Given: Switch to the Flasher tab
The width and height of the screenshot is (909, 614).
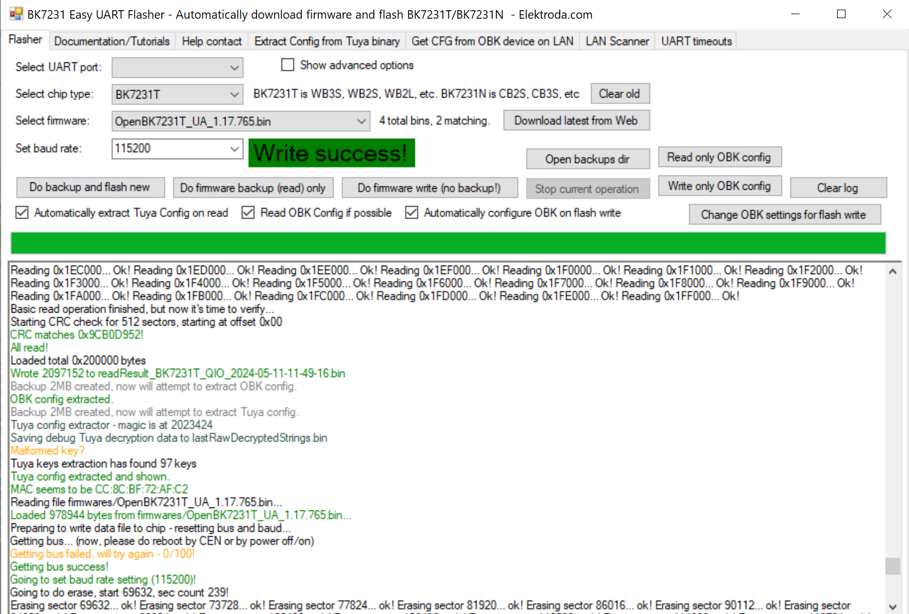Looking at the screenshot, I should pyautogui.click(x=26, y=40).
